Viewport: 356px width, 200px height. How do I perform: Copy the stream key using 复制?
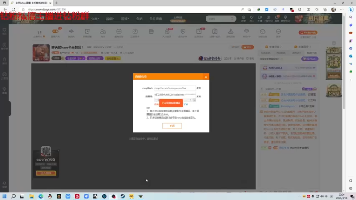(x=198, y=96)
